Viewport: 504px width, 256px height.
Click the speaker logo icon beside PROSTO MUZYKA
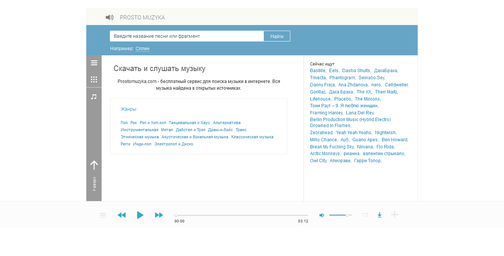pos(109,18)
